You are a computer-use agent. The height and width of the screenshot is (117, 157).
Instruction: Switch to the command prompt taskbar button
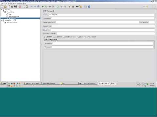(88, 83)
